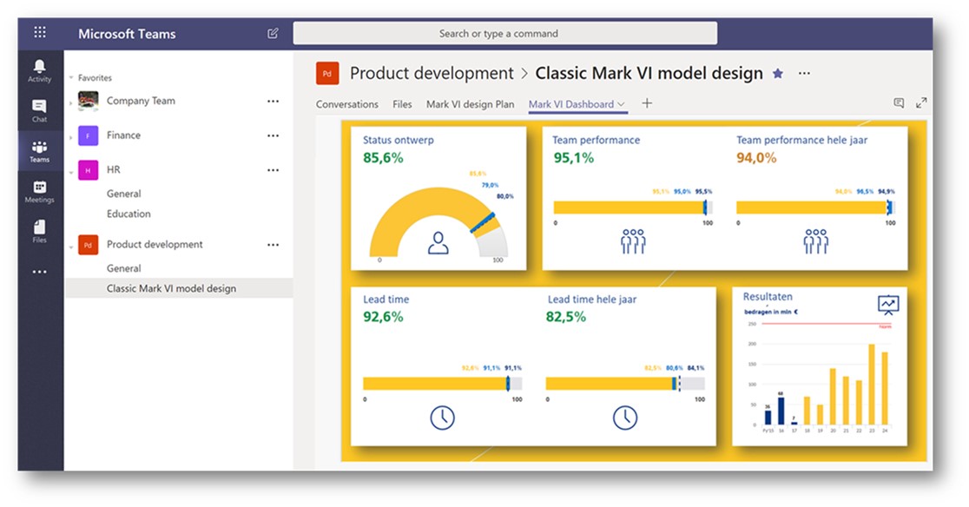Click the Lead time hele jaar progress bar
This screenshot has height=507, width=969.
[x=625, y=384]
